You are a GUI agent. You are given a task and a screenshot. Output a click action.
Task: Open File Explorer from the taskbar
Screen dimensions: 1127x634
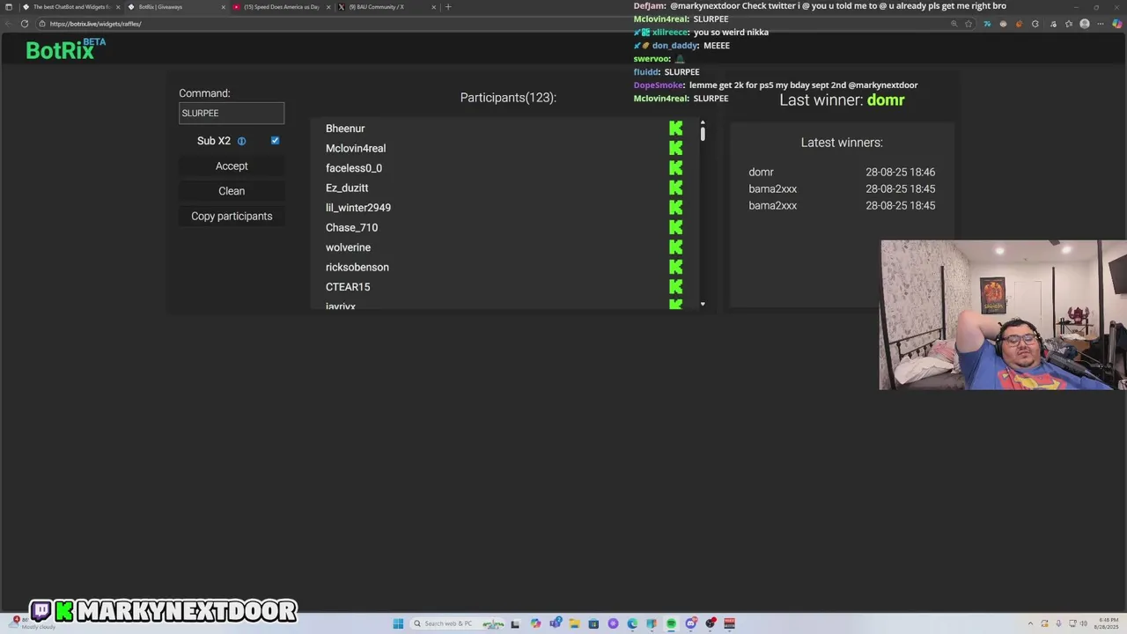tap(574, 623)
